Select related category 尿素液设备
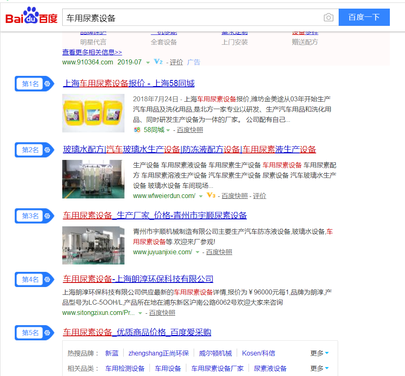 (x=270, y=369)
